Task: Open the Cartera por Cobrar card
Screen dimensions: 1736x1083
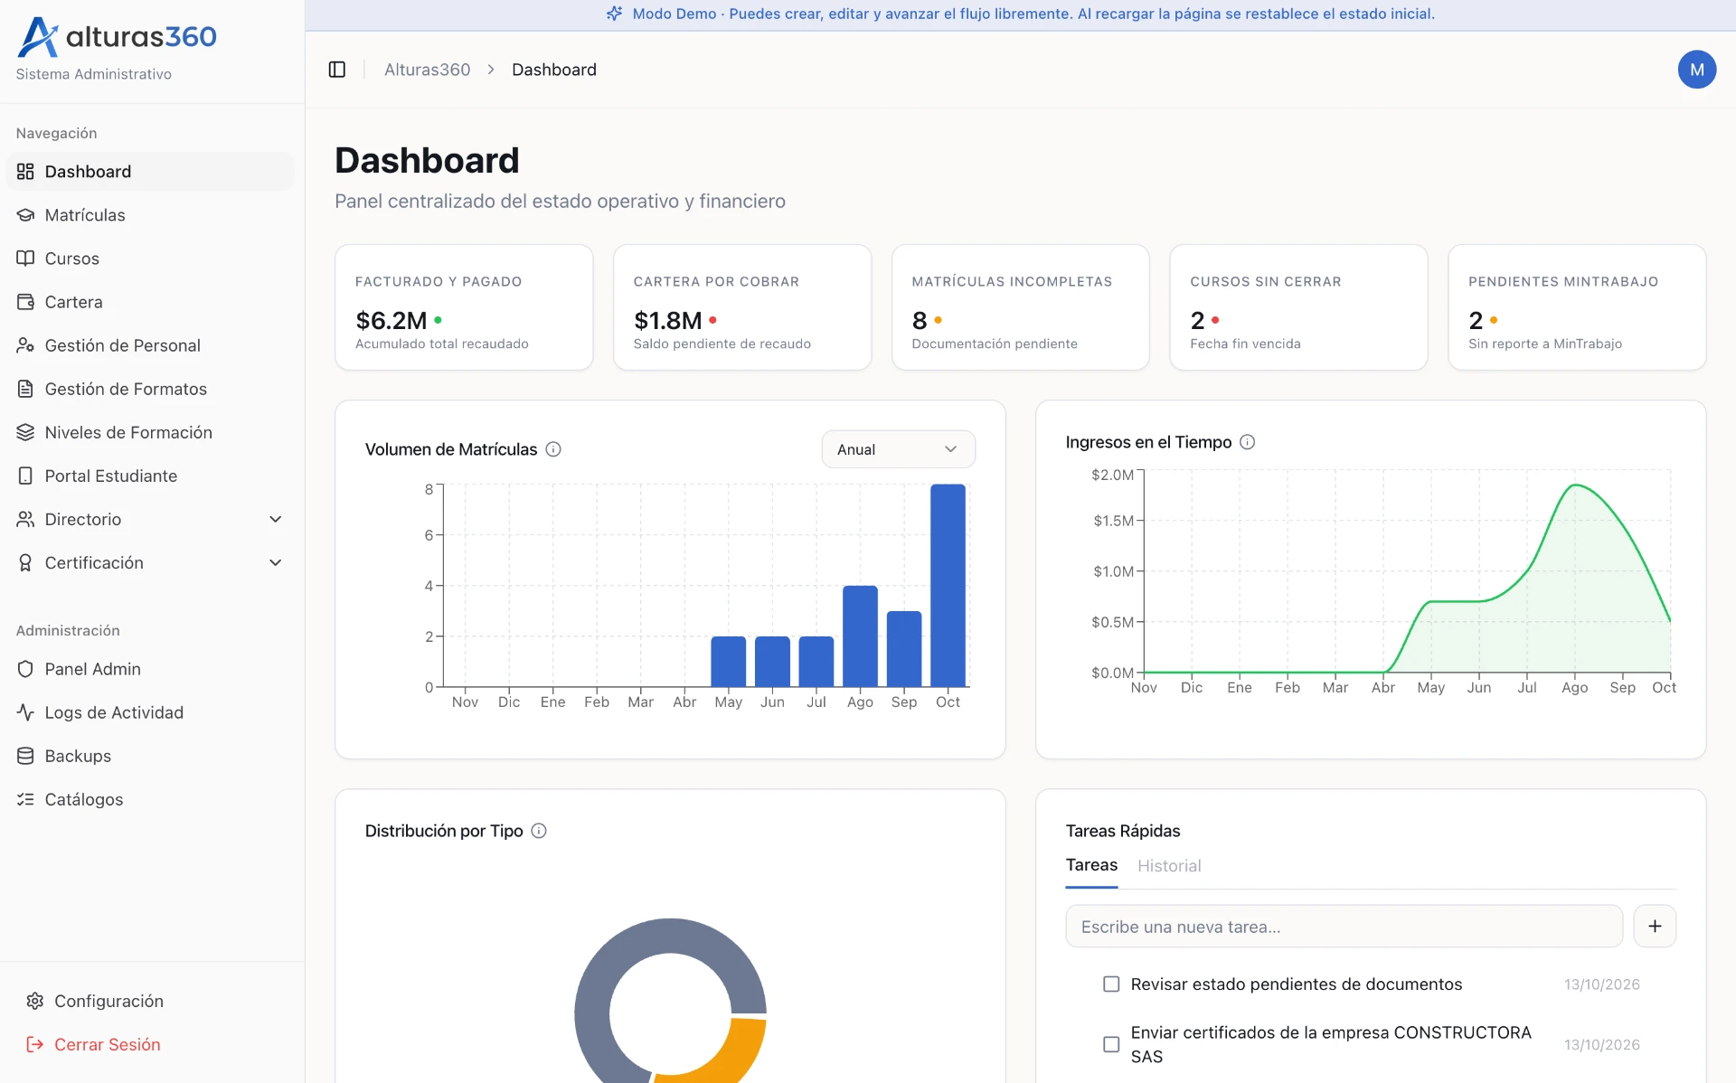Action: point(742,307)
